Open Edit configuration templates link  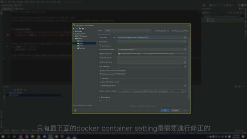pos(83,105)
